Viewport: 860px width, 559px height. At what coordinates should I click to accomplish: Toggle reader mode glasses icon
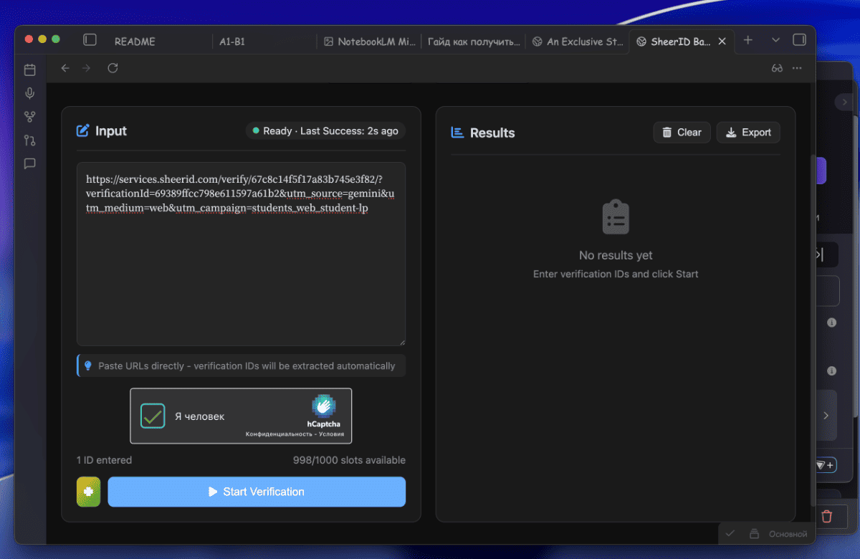[x=777, y=68]
